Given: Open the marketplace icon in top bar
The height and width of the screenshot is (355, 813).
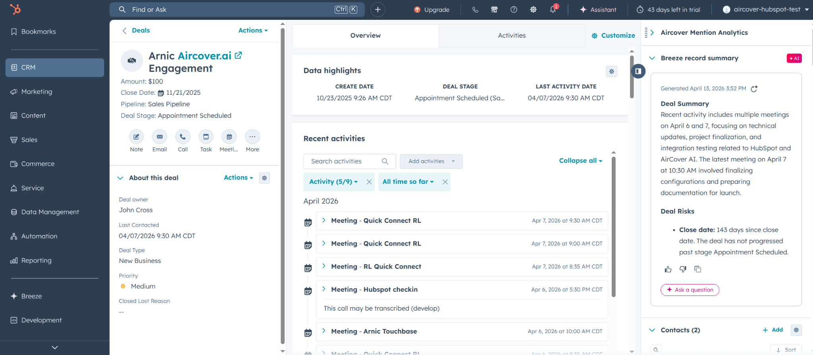Looking at the screenshot, I should (494, 10).
